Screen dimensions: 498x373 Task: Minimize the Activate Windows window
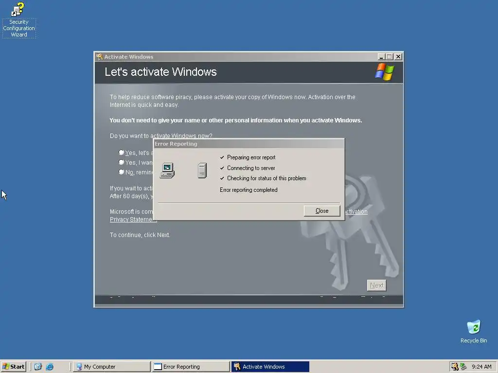[x=381, y=57]
